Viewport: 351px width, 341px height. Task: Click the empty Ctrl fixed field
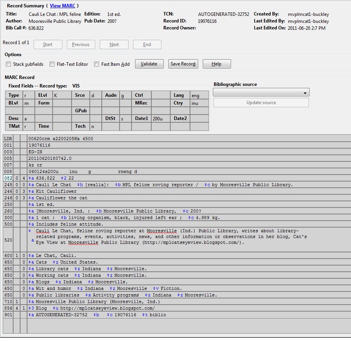coord(161,95)
